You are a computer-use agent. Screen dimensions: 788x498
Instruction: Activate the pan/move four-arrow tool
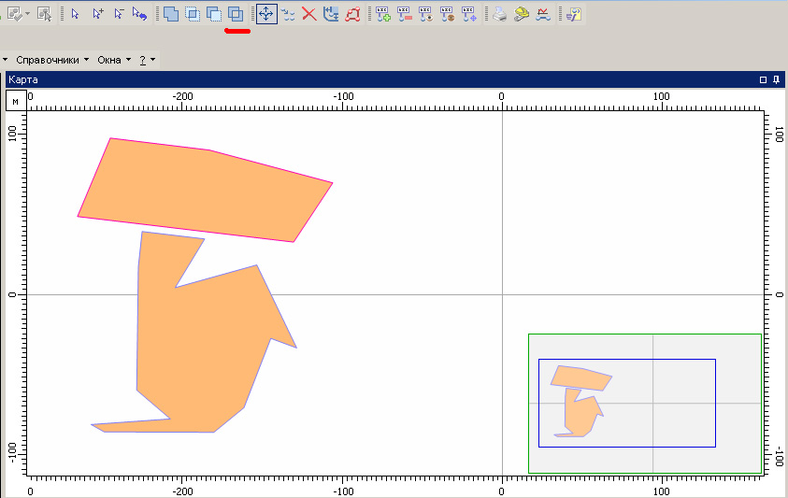tap(266, 14)
